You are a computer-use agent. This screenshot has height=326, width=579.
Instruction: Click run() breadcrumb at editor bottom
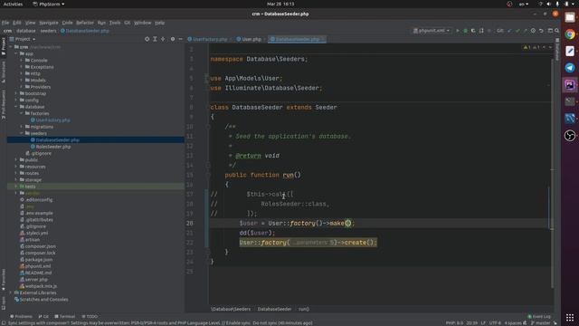click(304, 309)
